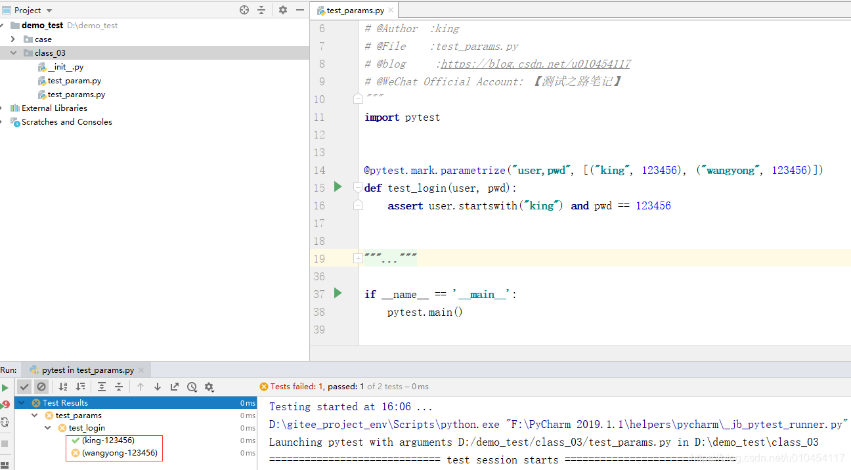Sort test results alphabetically
Viewport: 851px width, 470px height.
tap(63, 387)
